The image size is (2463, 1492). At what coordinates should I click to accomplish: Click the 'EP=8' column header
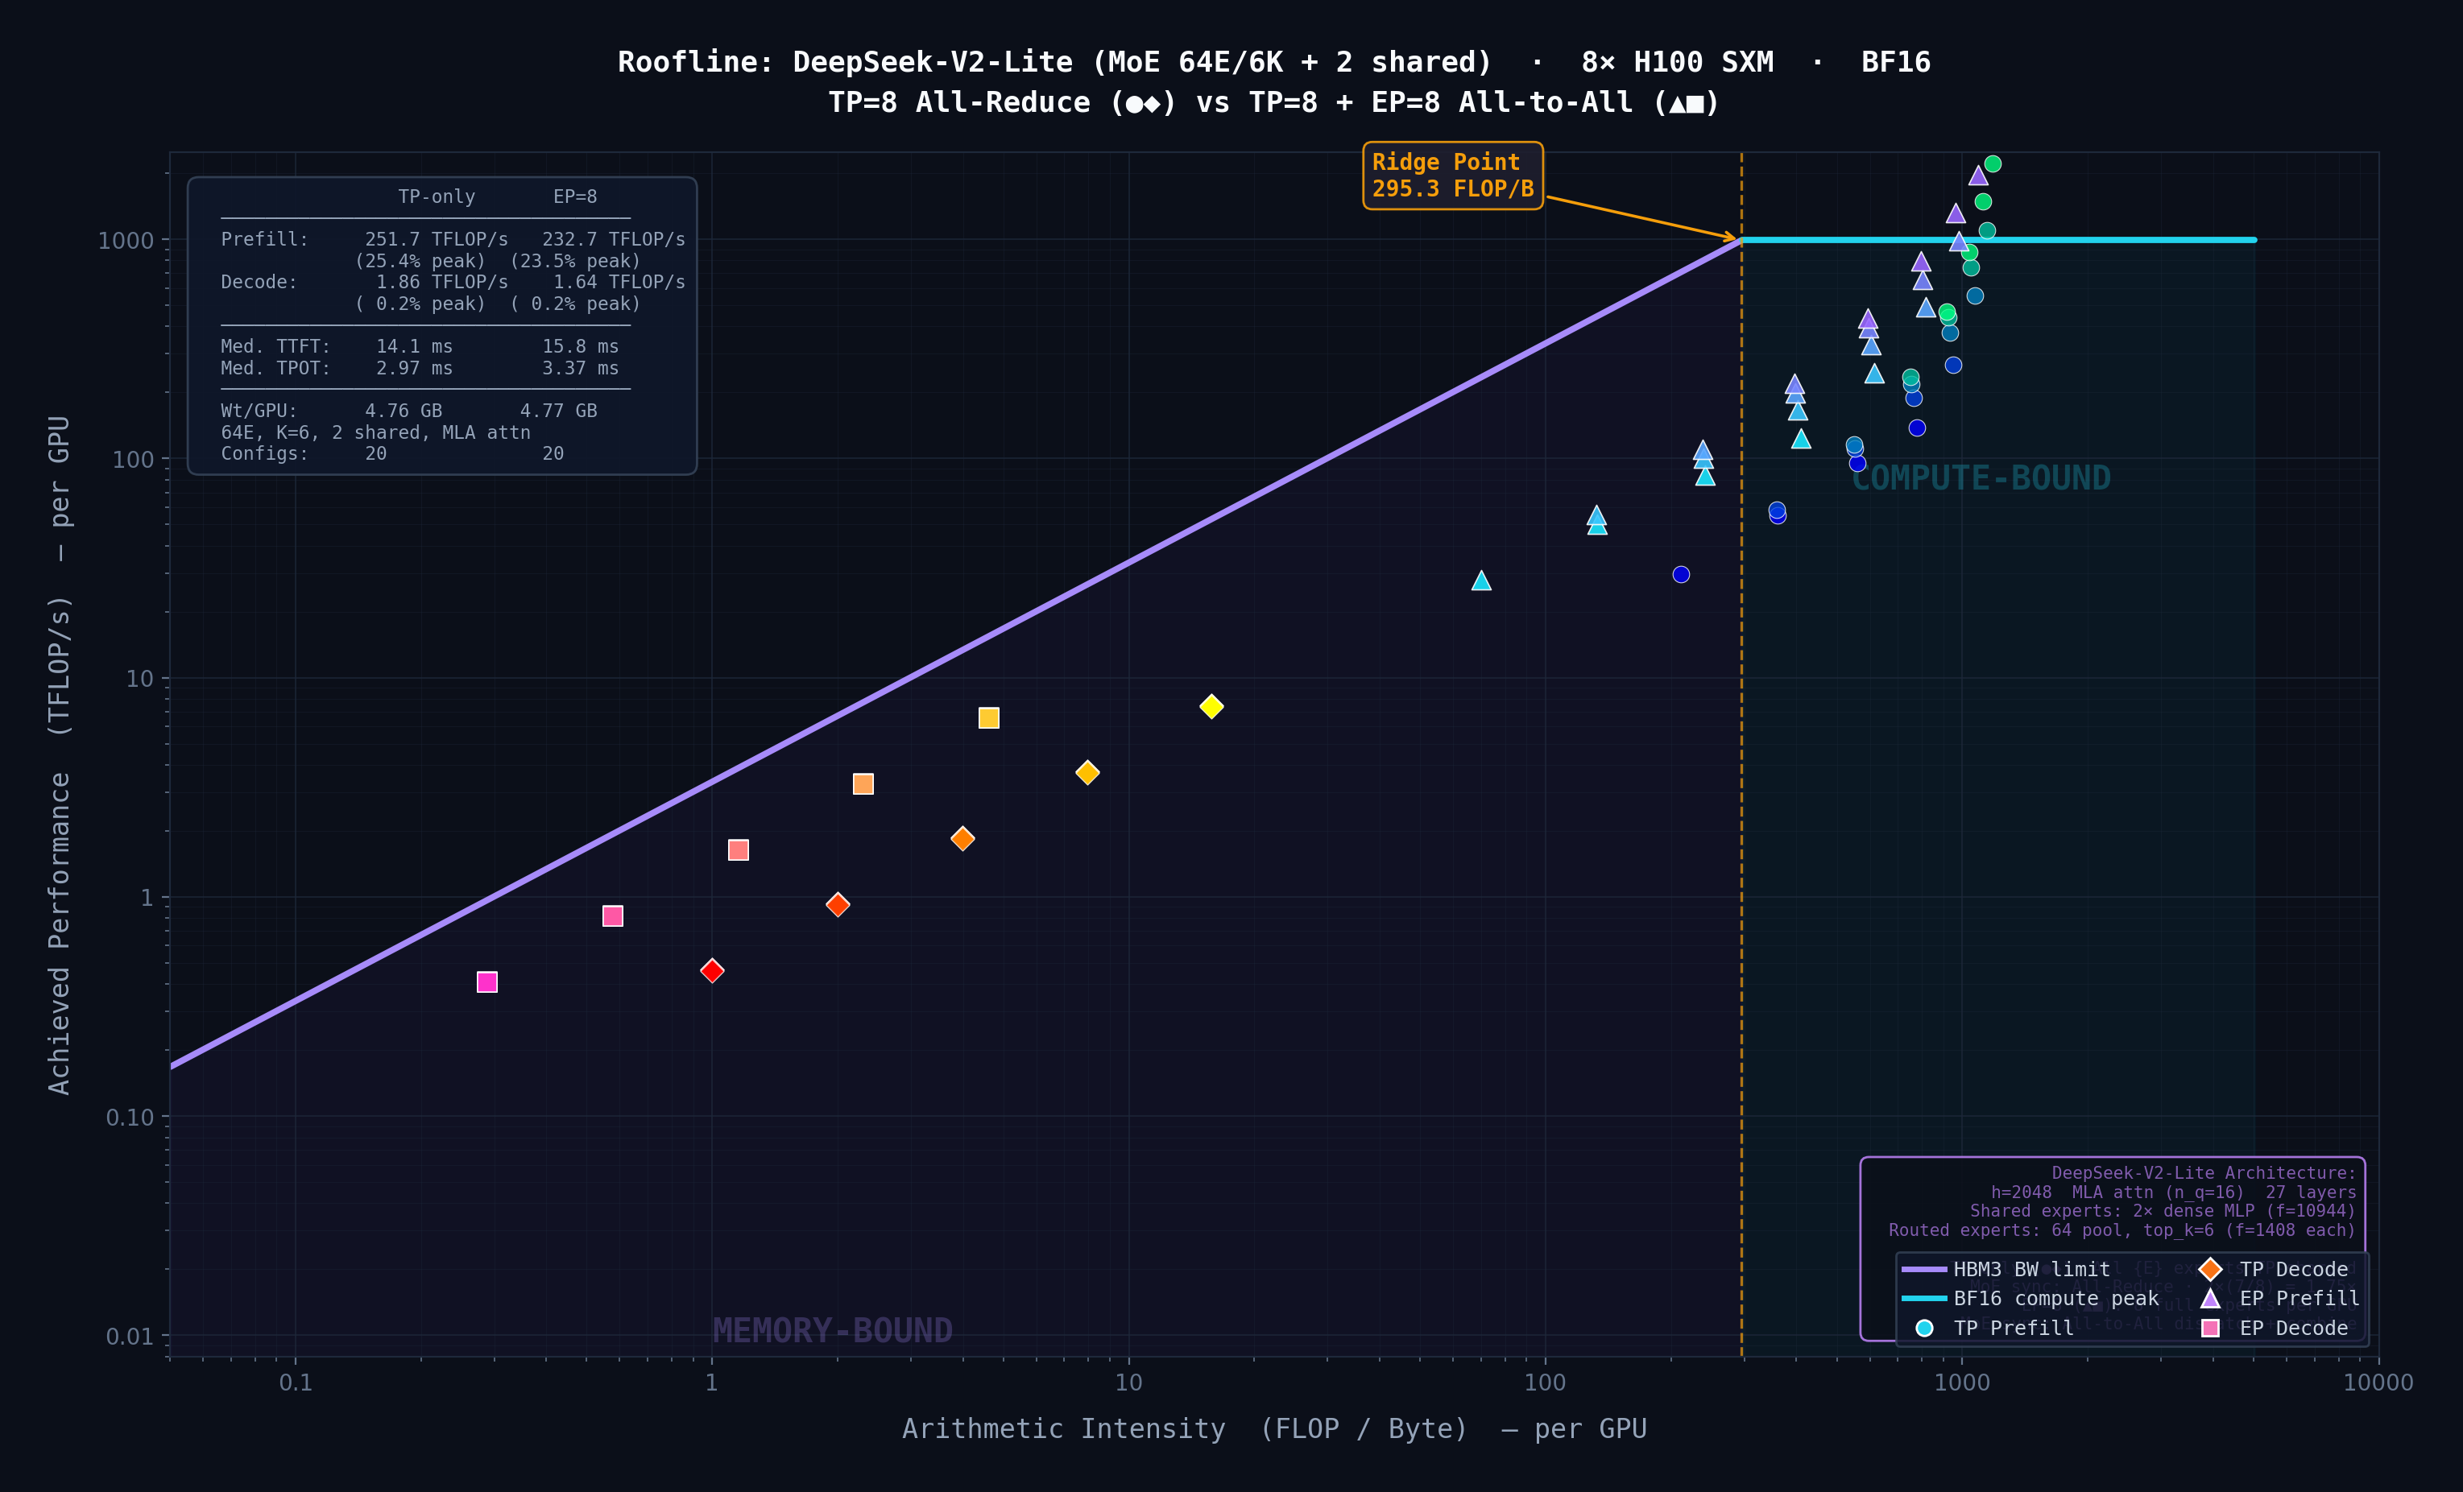click(575, 197)
